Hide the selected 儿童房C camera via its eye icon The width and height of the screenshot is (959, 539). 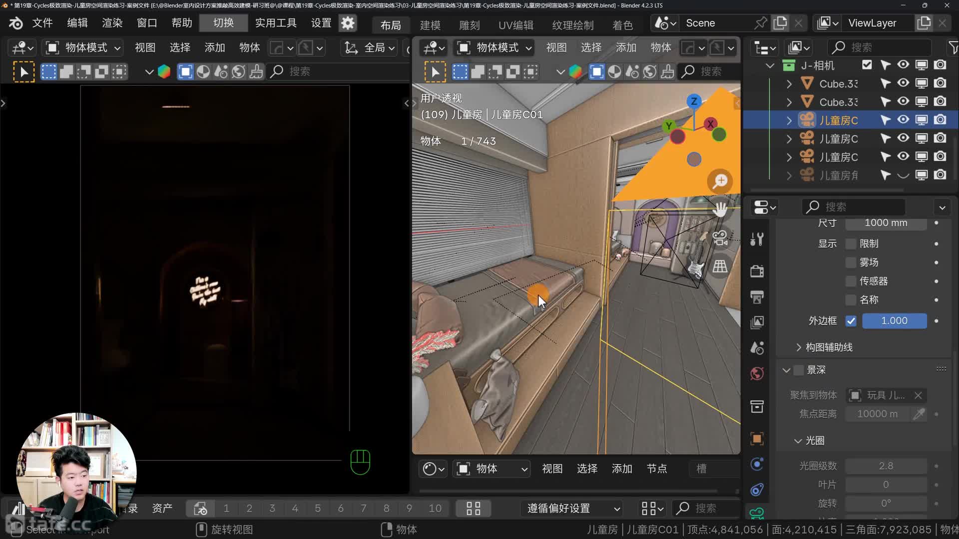click(x=903, y=120)
